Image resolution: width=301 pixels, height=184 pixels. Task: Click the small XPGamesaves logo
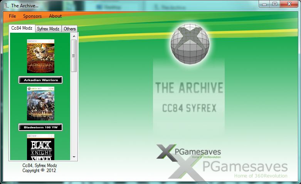tap(188, 153)
